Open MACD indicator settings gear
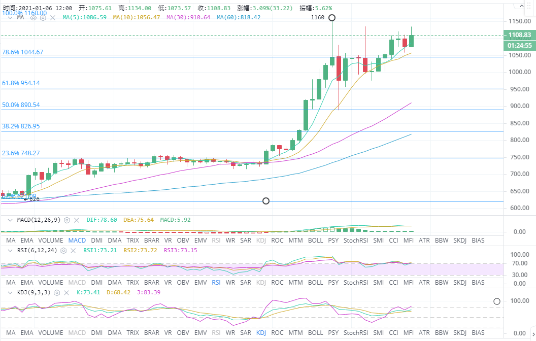This screenshot has width=536, height=341. 66,220
